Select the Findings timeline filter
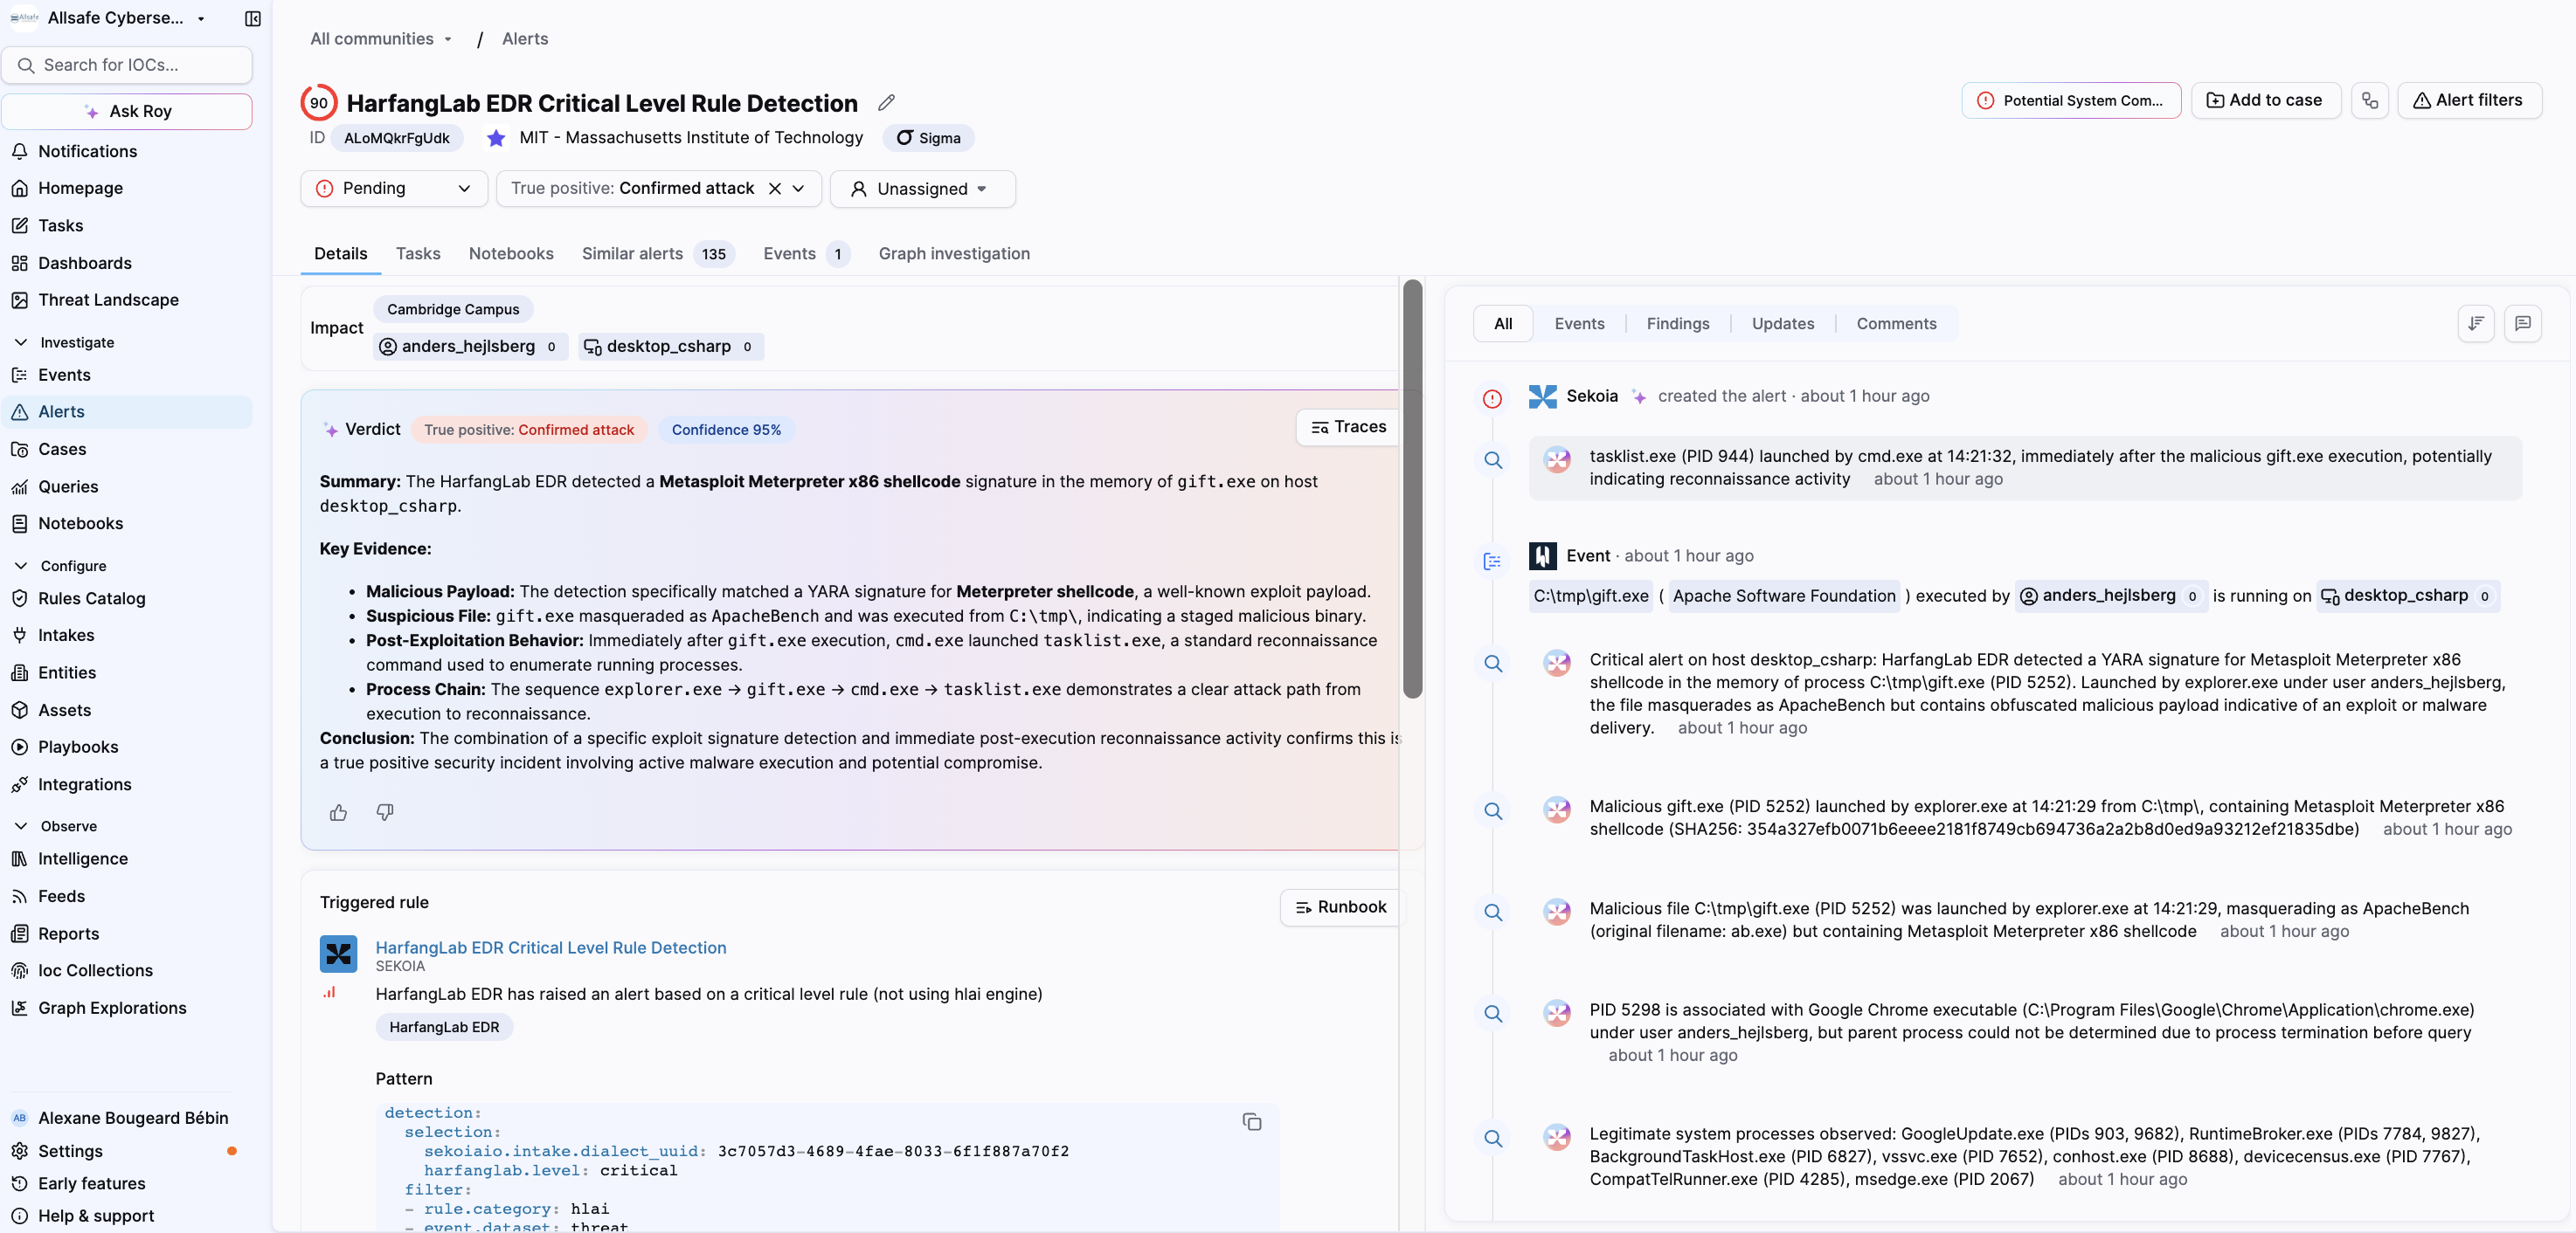2576x1233 pixels. point(1678,324)
